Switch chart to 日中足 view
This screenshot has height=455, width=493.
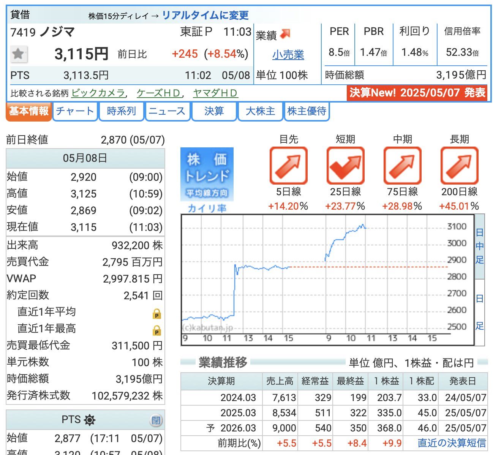[x=480, y=246]
